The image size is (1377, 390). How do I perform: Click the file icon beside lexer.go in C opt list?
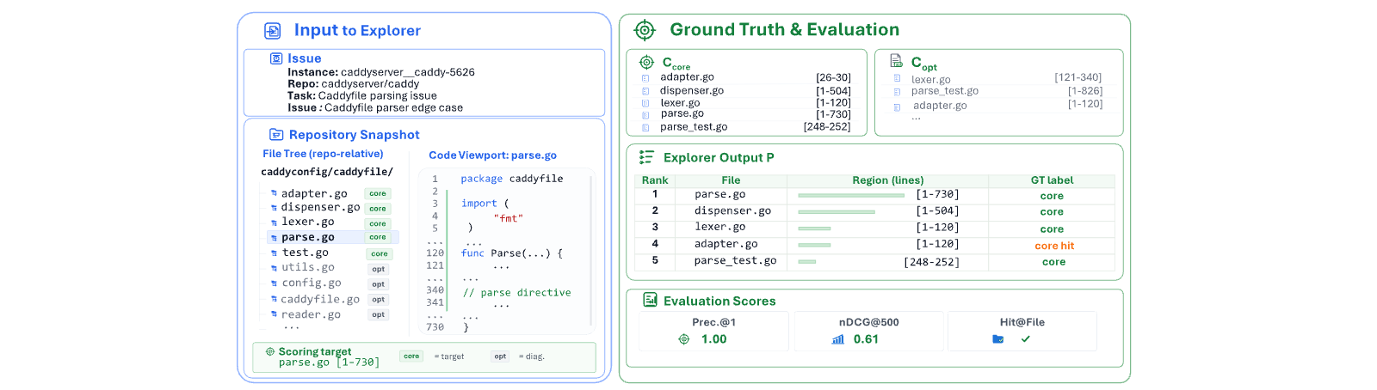point(898,79)
